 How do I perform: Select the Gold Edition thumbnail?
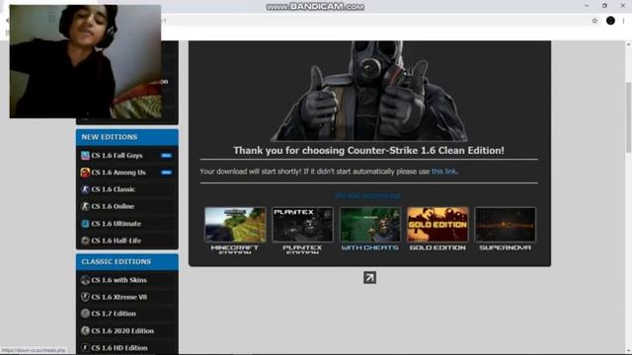437,225
